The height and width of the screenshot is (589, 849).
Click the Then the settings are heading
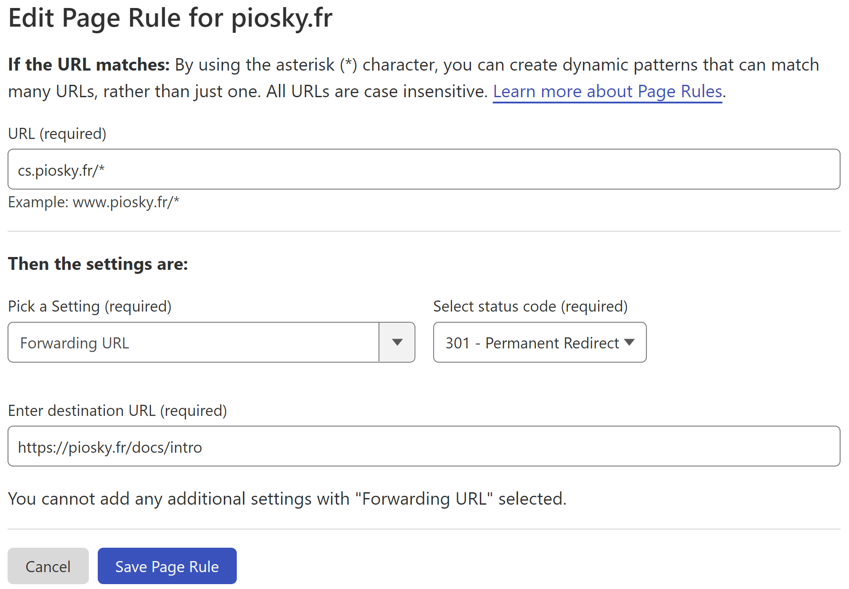click(x=98, y=264)
